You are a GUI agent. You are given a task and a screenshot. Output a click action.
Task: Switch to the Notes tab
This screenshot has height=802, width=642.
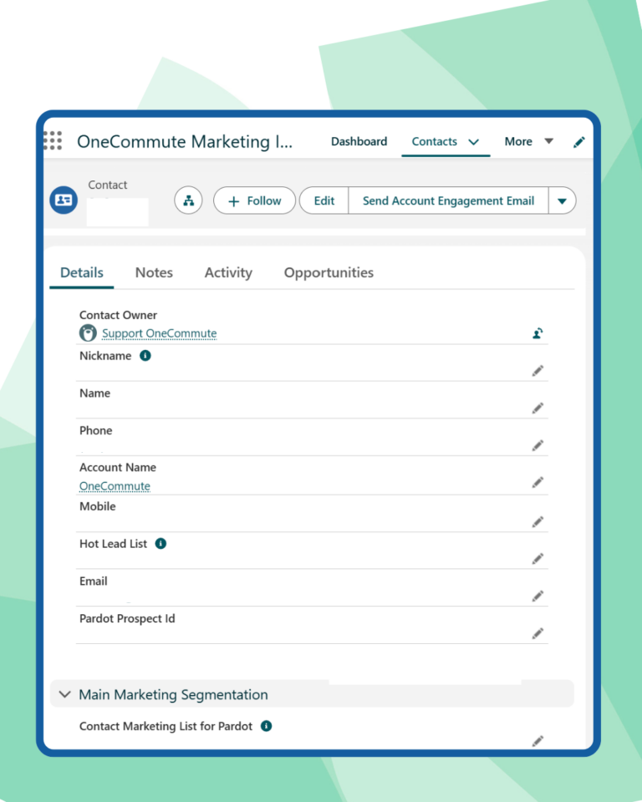154,272
